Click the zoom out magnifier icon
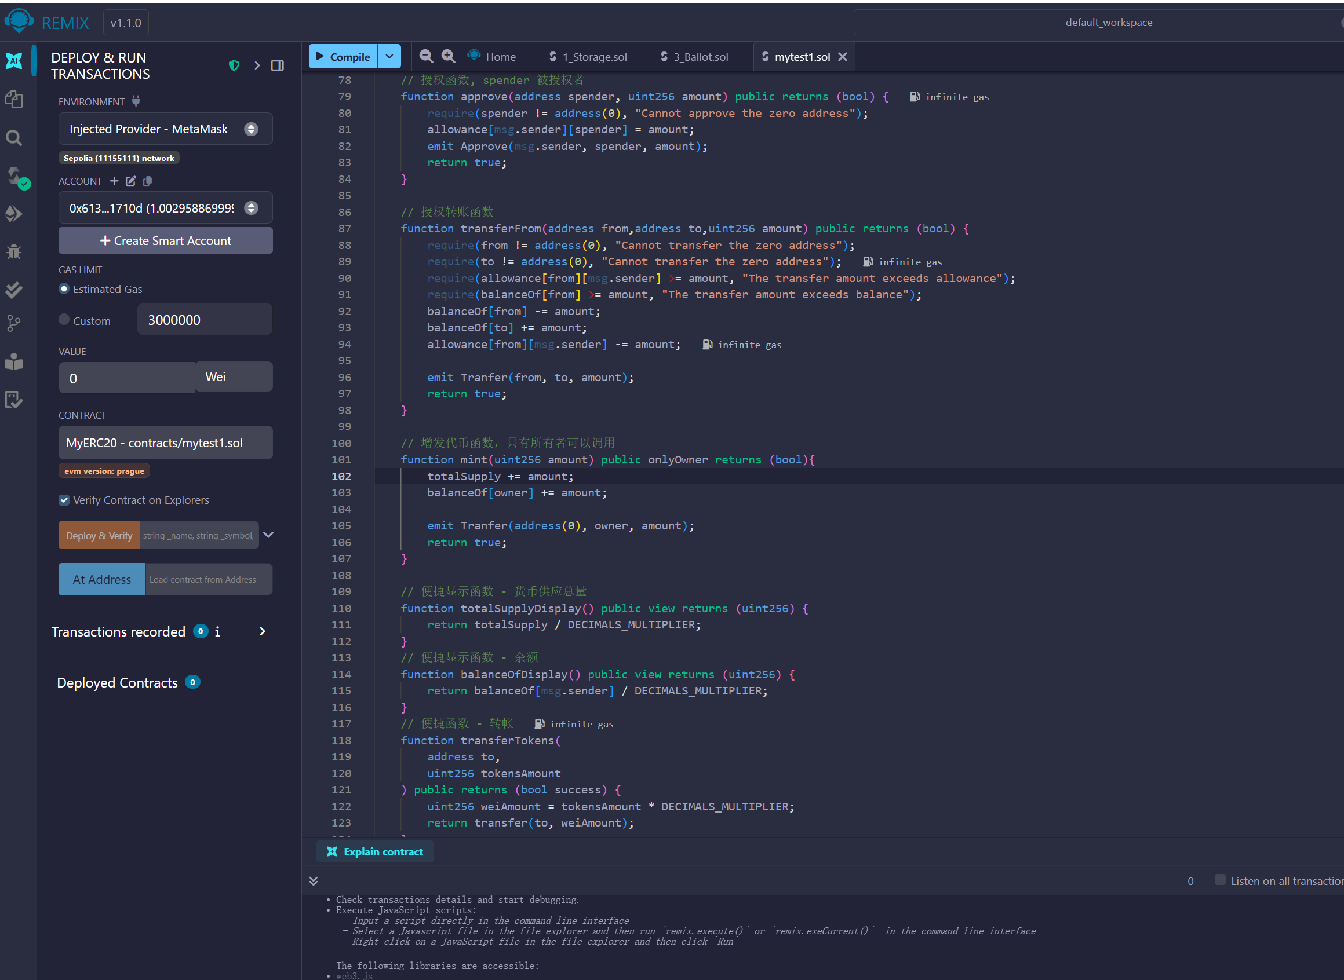 (x=425, y=56)
